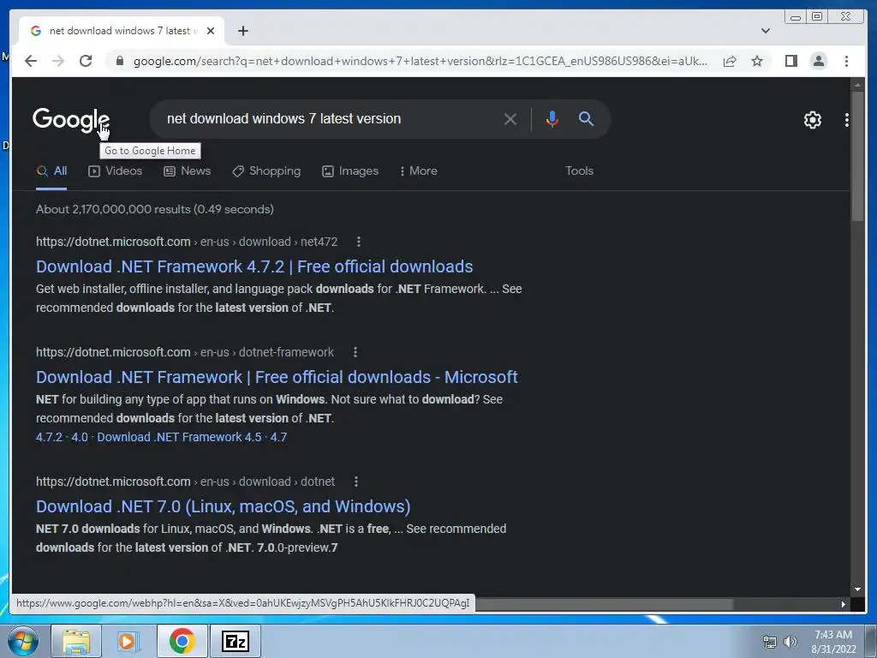
Task: Open 7-Zip from the taskbar
Action: coord(236,641)
